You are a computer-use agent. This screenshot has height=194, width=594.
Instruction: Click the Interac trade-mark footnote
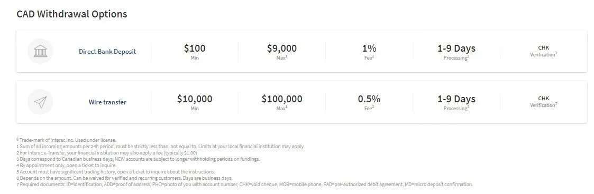[x=66, y=140]
